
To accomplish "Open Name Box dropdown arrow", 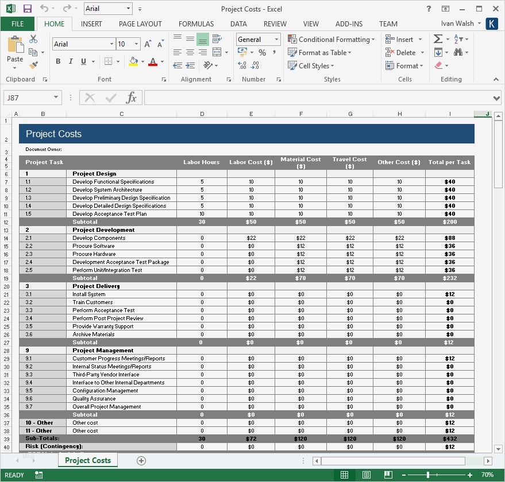I will tap(56, 97).
